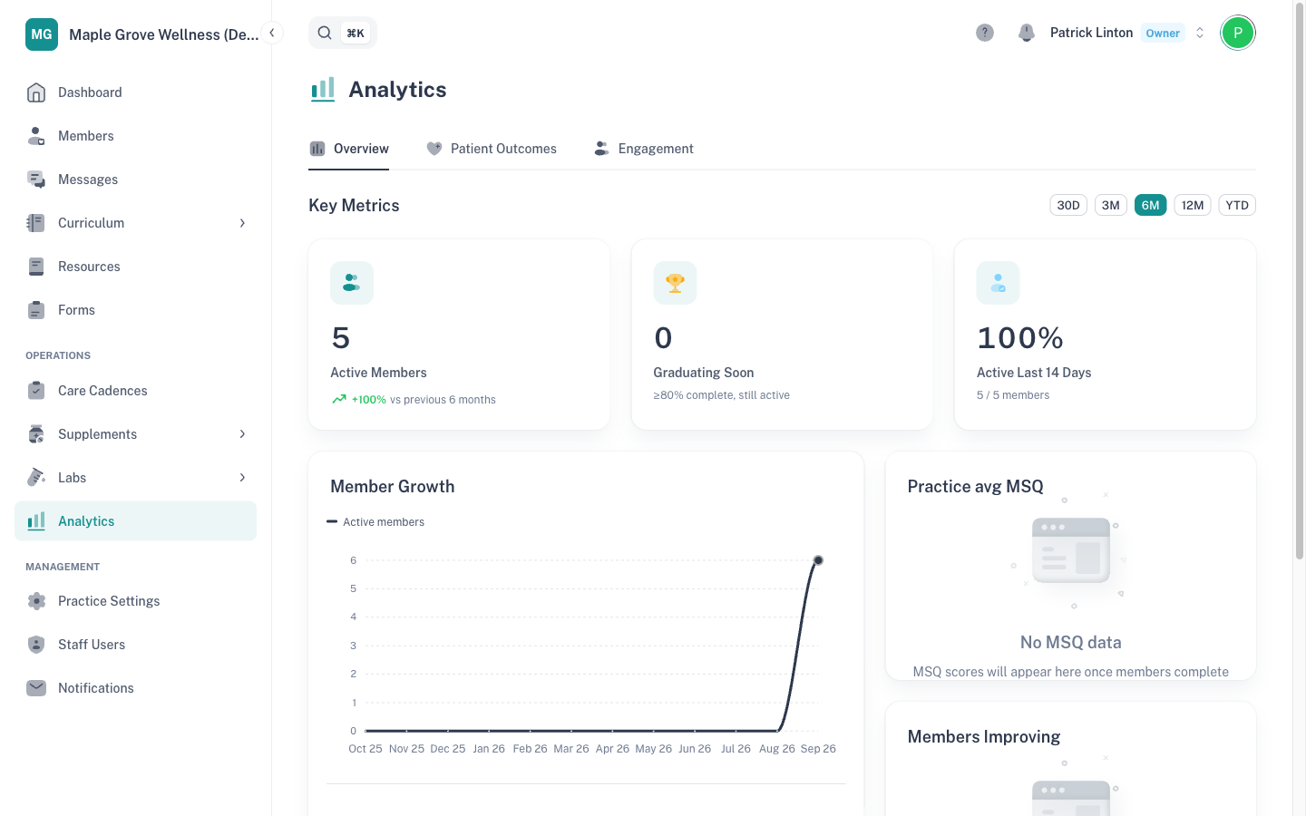The image size is (1306, 816).
Task: Click the Notifications envelope icon
Action: (x=36, y=688)
